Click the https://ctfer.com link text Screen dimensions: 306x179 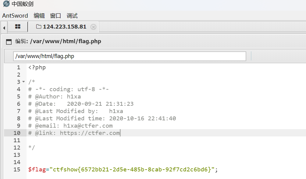point(90,133)
